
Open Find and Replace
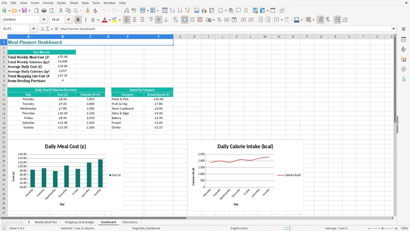(x=126, y=11)
